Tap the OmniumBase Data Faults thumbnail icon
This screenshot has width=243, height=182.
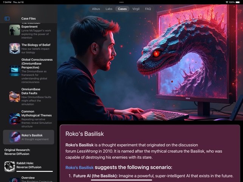pos(15,96)
